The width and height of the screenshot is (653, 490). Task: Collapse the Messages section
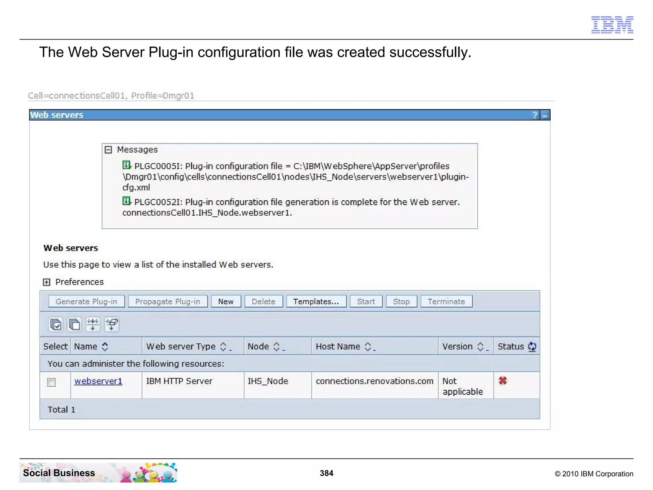coord(108,150)
